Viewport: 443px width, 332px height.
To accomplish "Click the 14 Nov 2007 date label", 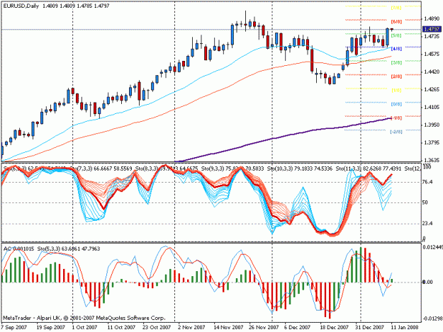I will pos(228,327).
